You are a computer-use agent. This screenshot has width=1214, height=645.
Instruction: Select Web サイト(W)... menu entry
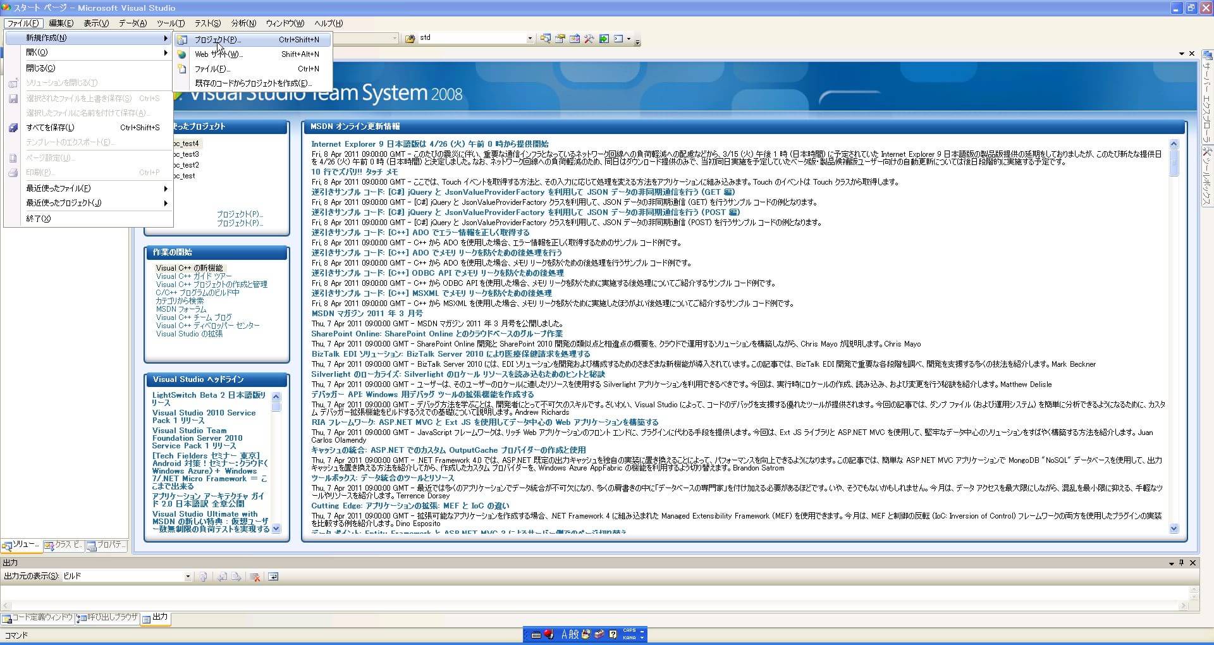coord(254,54)
